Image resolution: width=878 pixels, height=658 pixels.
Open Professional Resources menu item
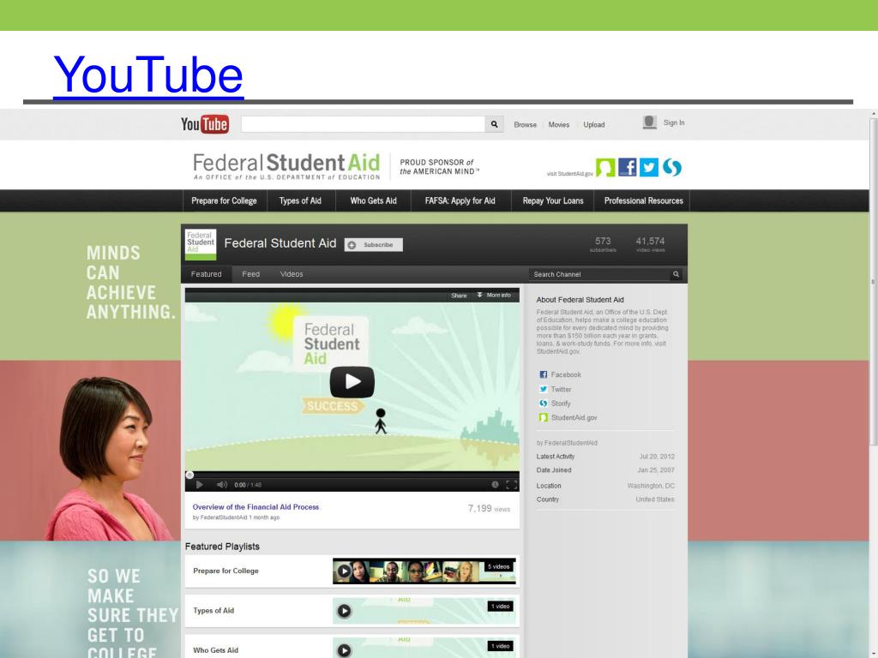(x=643, y=200)
